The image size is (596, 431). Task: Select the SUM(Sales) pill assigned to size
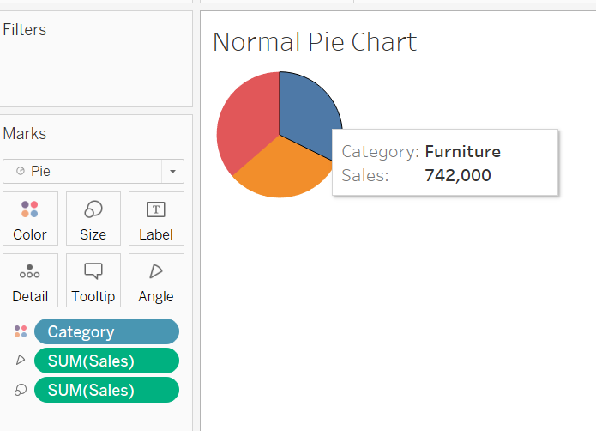tap(106, 390)
